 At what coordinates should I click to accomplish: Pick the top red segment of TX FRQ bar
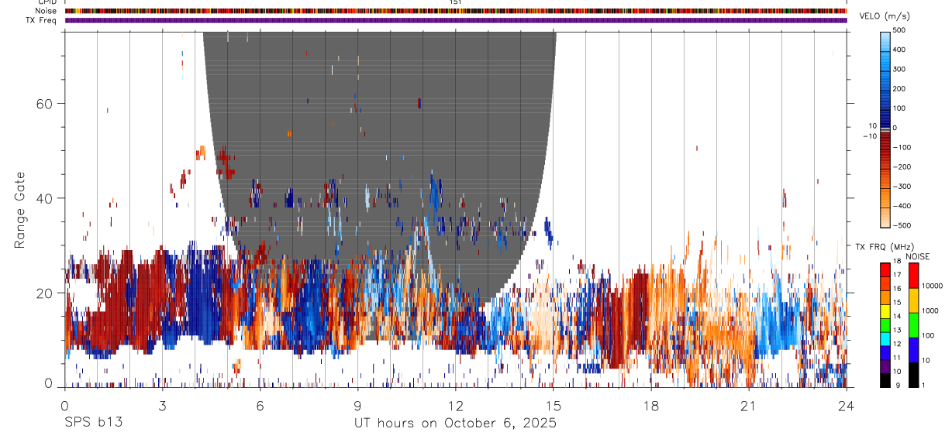click(x=885, y=270)
